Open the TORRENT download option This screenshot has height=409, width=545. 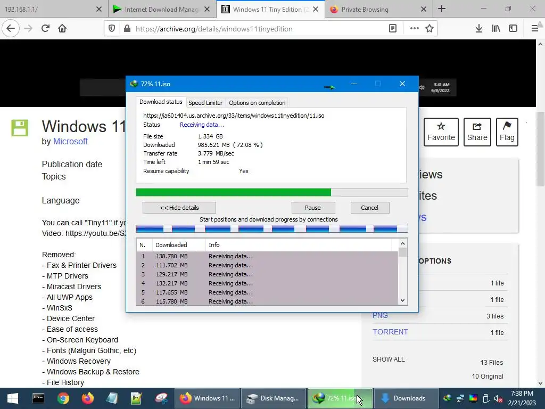pyautogui.click(x=390, y=332)
